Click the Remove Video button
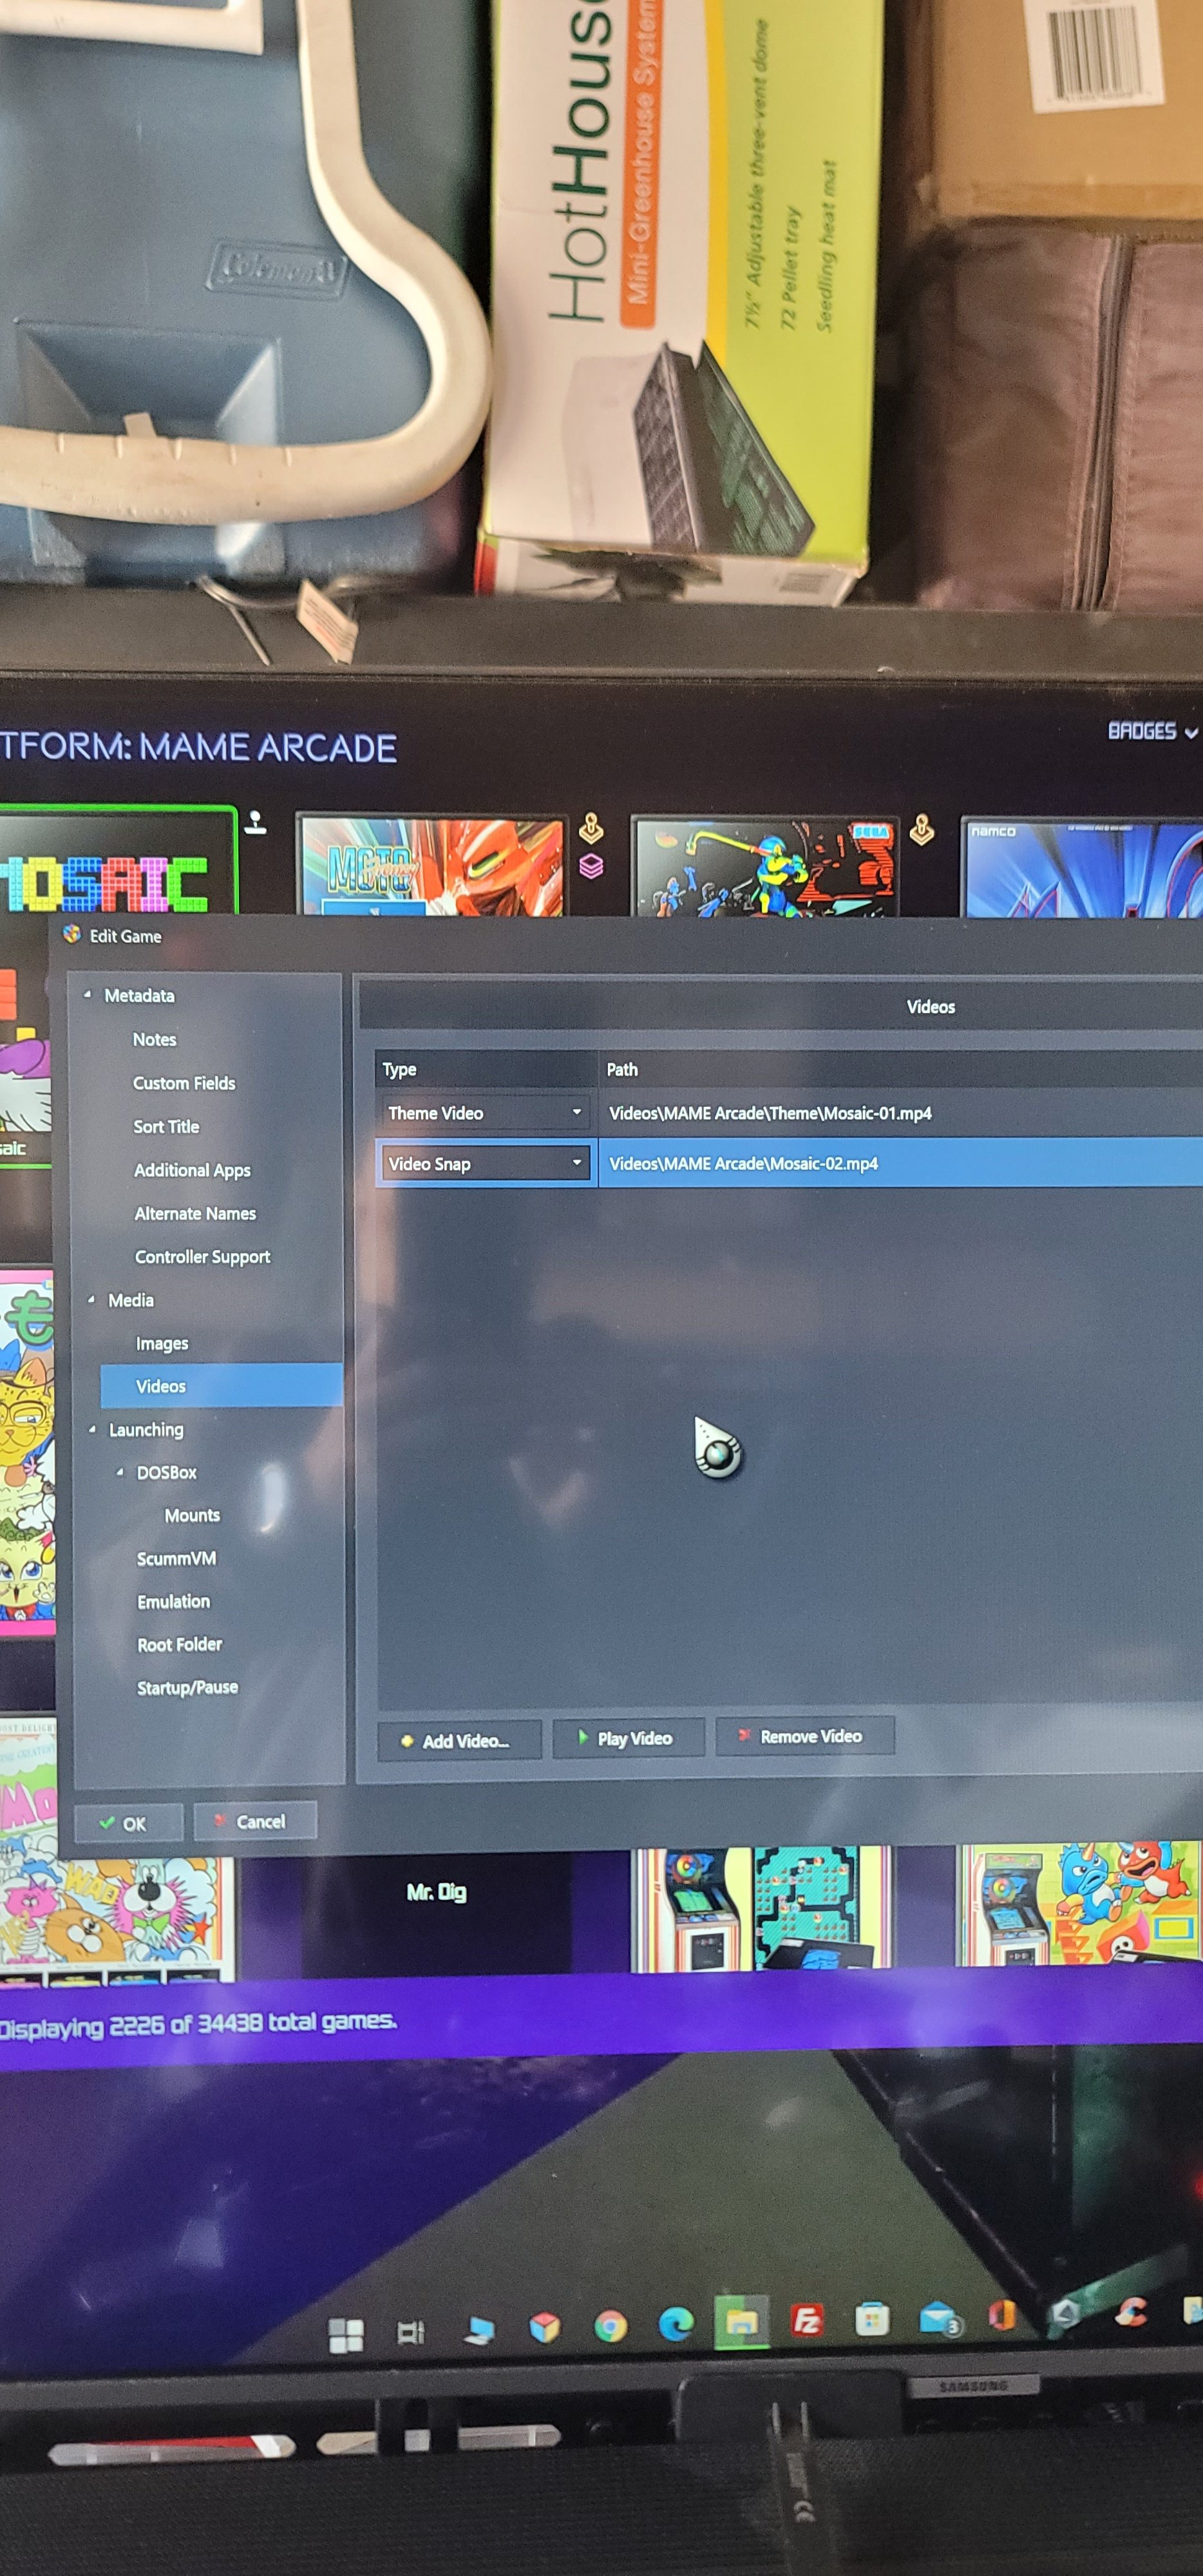Viewport: 1203px width, 2576px height. click(x=805, y=1736)
